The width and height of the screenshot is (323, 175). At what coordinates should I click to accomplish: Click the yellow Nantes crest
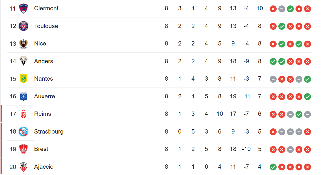point(23,79)
